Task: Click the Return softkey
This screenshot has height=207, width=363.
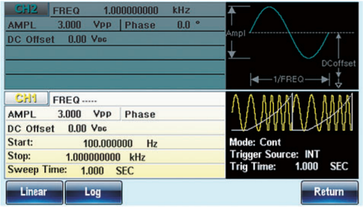Action: tap(329, 192)
